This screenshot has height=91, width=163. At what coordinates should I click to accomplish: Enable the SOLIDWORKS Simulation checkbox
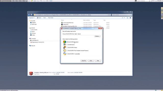pyautogui.click(x=67, y=42)
